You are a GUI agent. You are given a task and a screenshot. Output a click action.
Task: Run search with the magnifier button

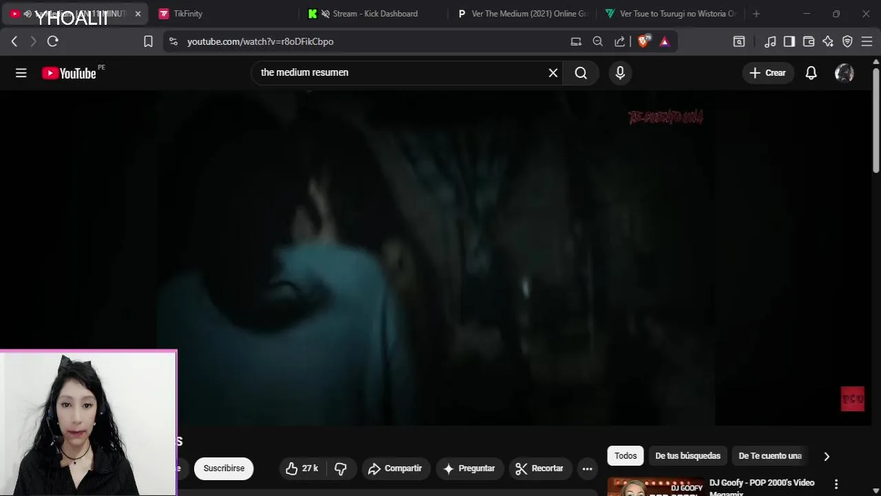tap(581, 72)
